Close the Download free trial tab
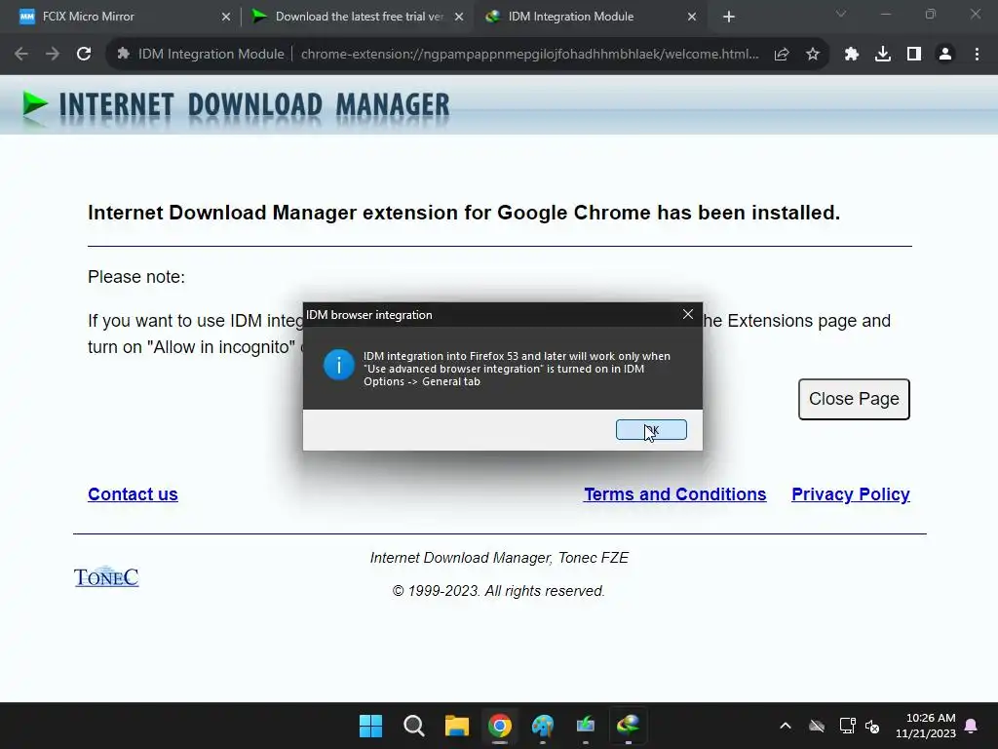Image resolution: width=998 pixels, height=749 pixels. [459, 18]
